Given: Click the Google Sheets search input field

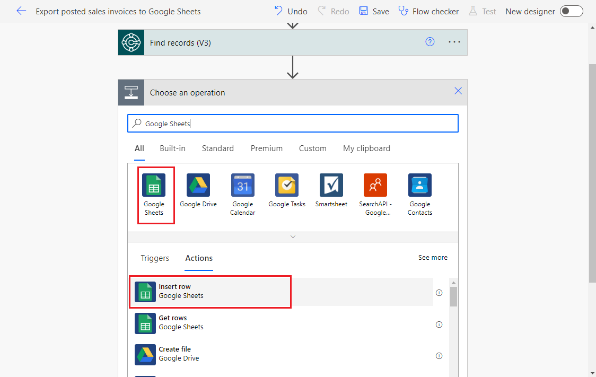Looking at the screenshot, I should 293,123.
